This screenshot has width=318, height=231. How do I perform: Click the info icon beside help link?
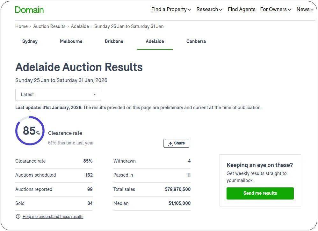[x=18, y=217]
